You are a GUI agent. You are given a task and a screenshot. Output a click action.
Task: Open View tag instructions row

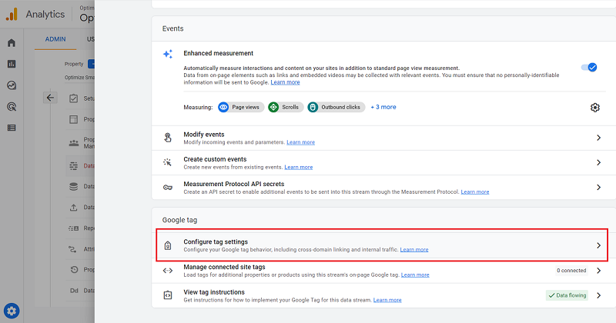(383, 295)
